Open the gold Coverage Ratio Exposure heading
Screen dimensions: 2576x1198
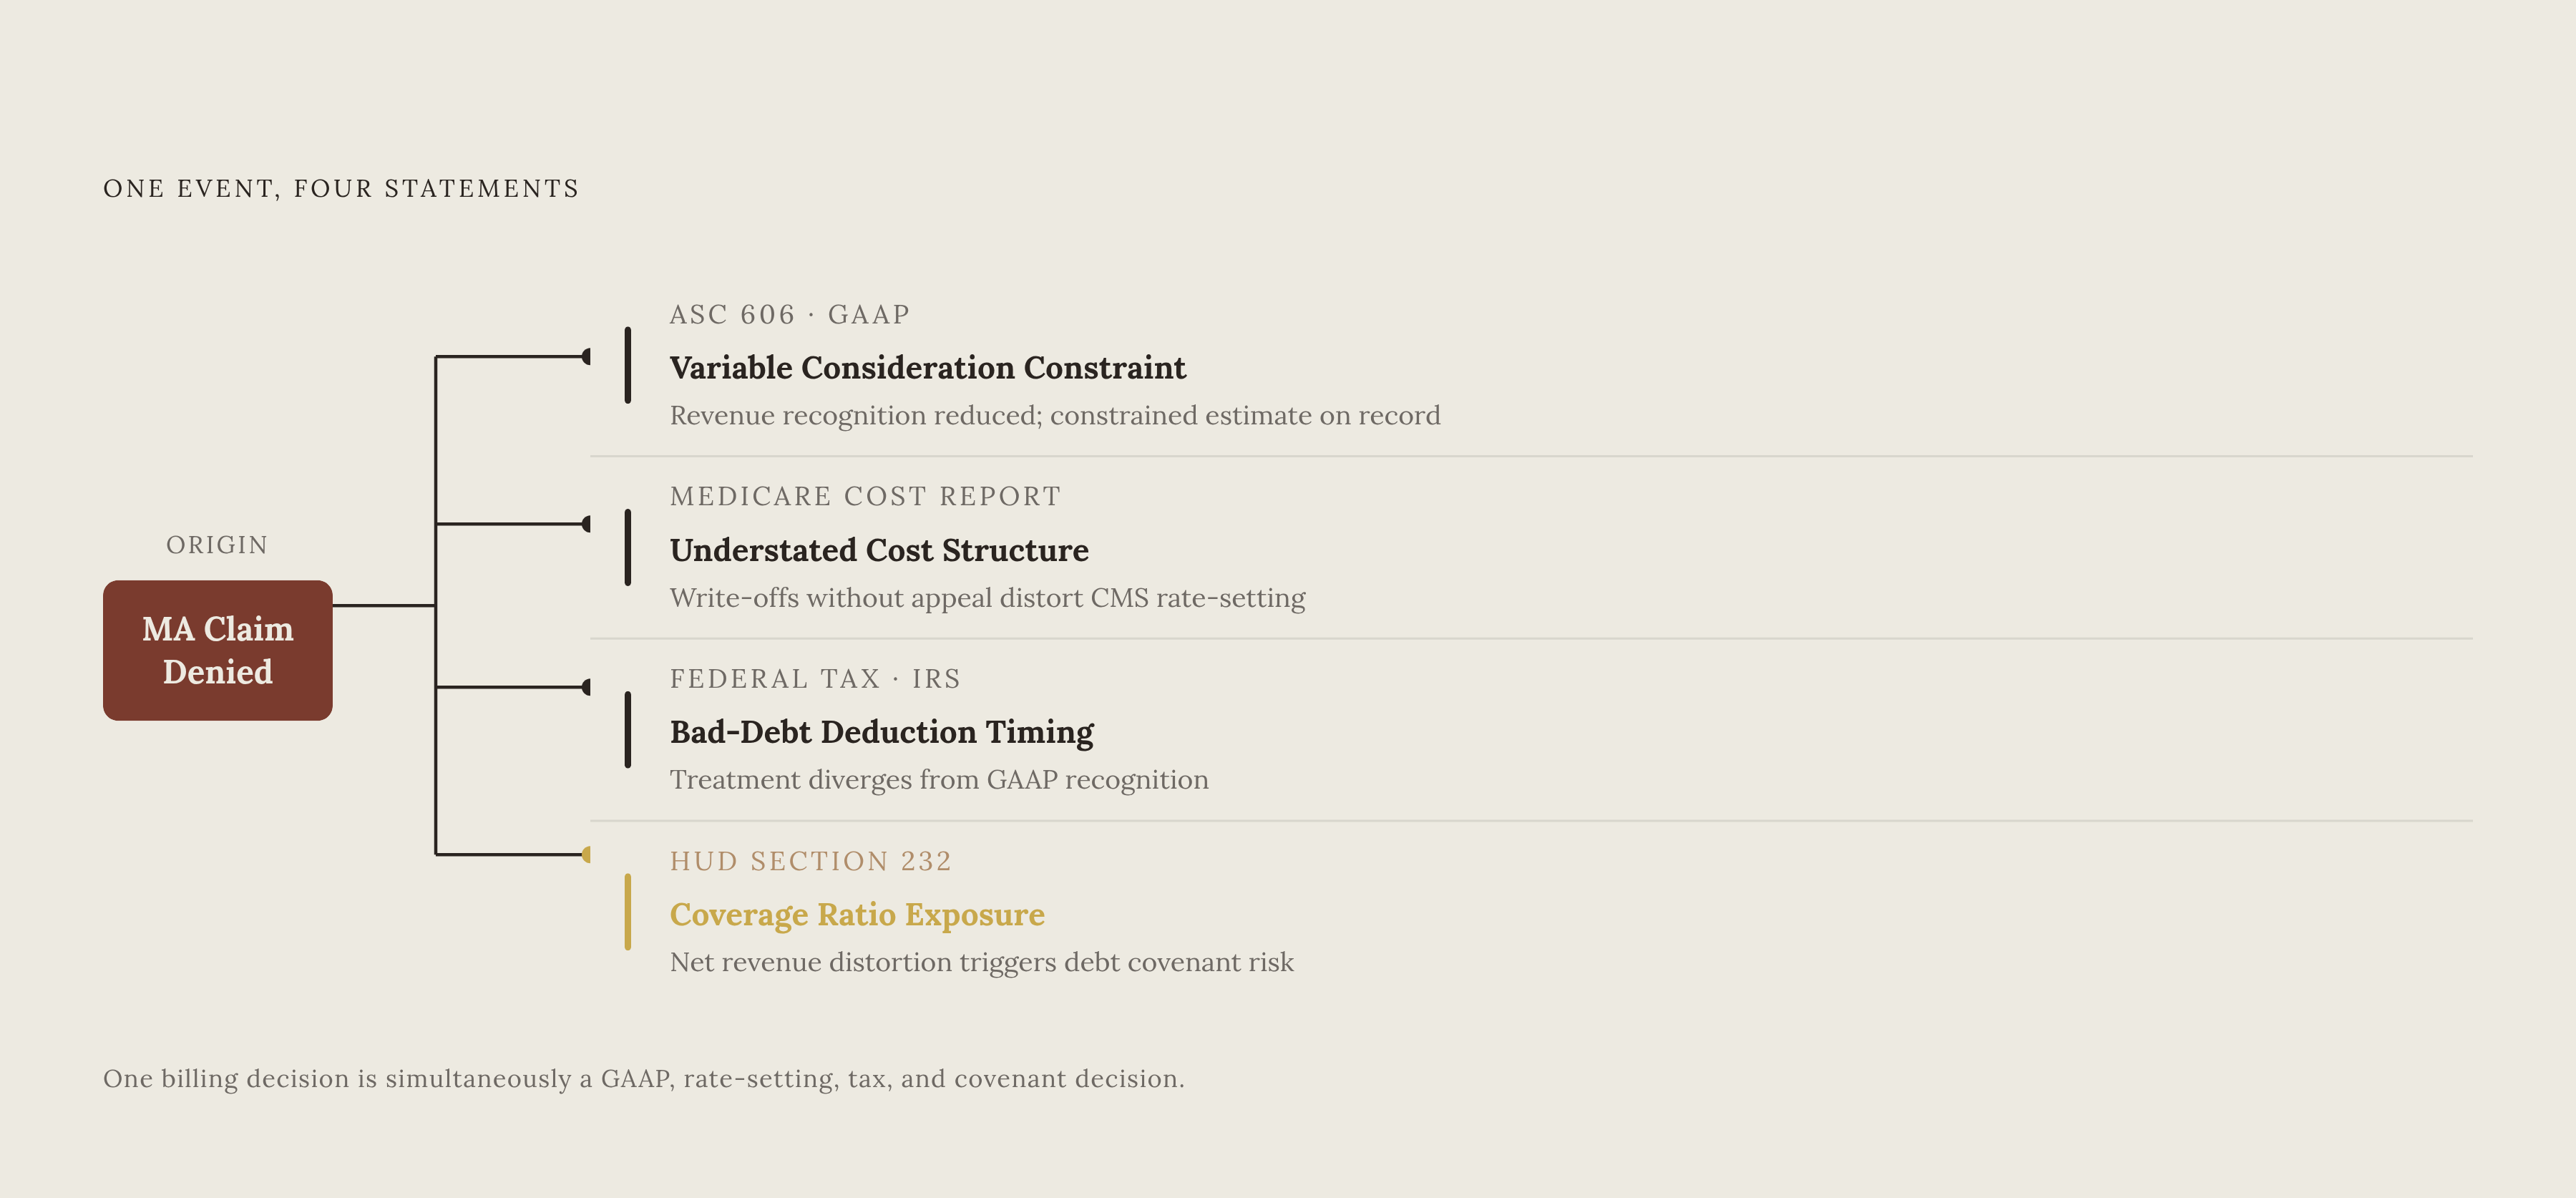point(857,915)
